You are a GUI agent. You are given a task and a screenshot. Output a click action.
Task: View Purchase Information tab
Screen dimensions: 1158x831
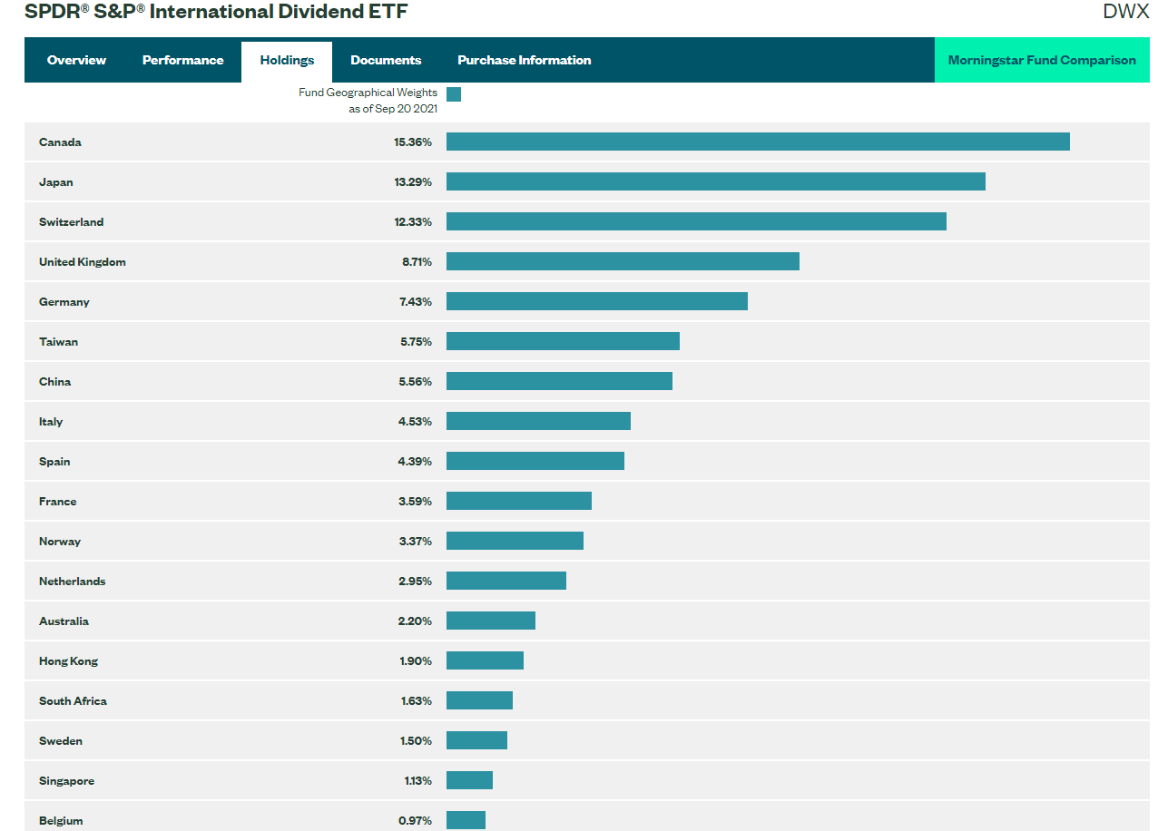(x=524, y=60)
